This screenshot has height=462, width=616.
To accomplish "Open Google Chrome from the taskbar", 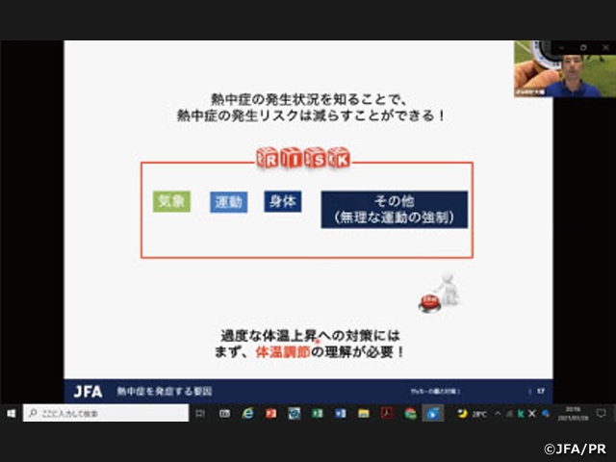I will (x=410, y=413).
